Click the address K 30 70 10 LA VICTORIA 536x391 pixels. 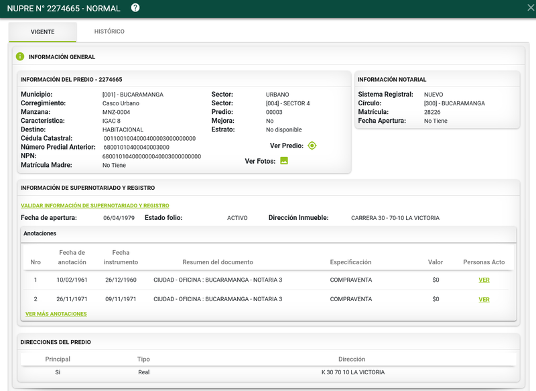pyautogui.click(x=353, y=372)
